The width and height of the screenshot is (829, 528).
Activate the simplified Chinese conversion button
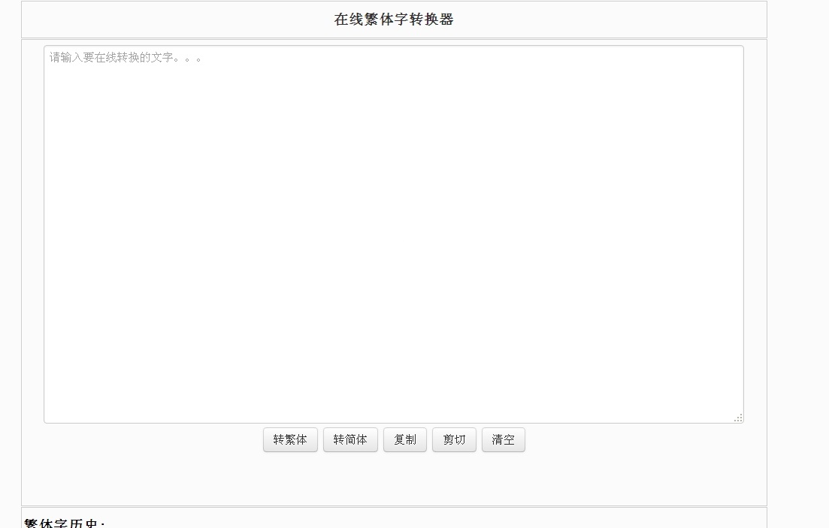point(350,439)
